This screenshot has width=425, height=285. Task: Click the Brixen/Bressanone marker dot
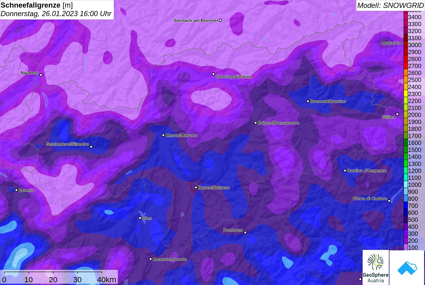click(256, 123)
